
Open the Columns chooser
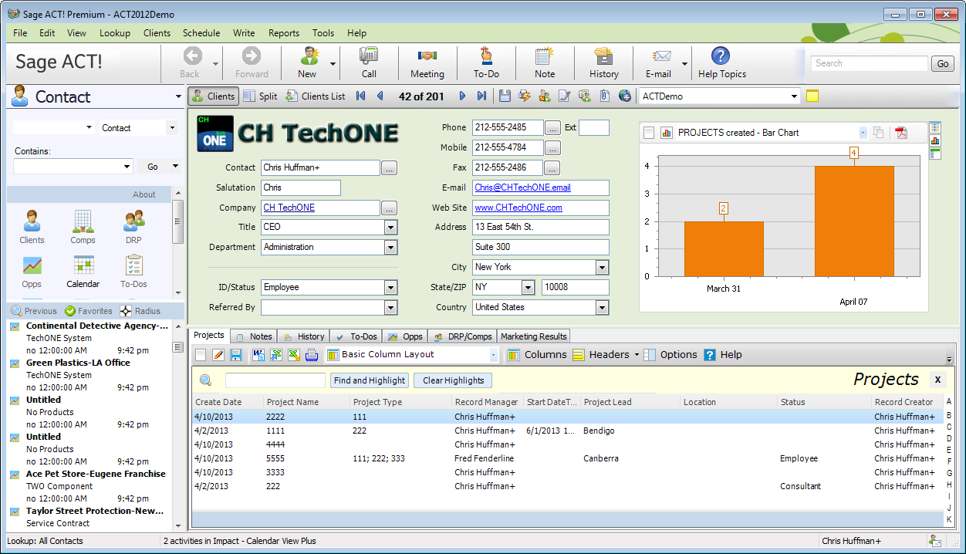tap(537, 355)
